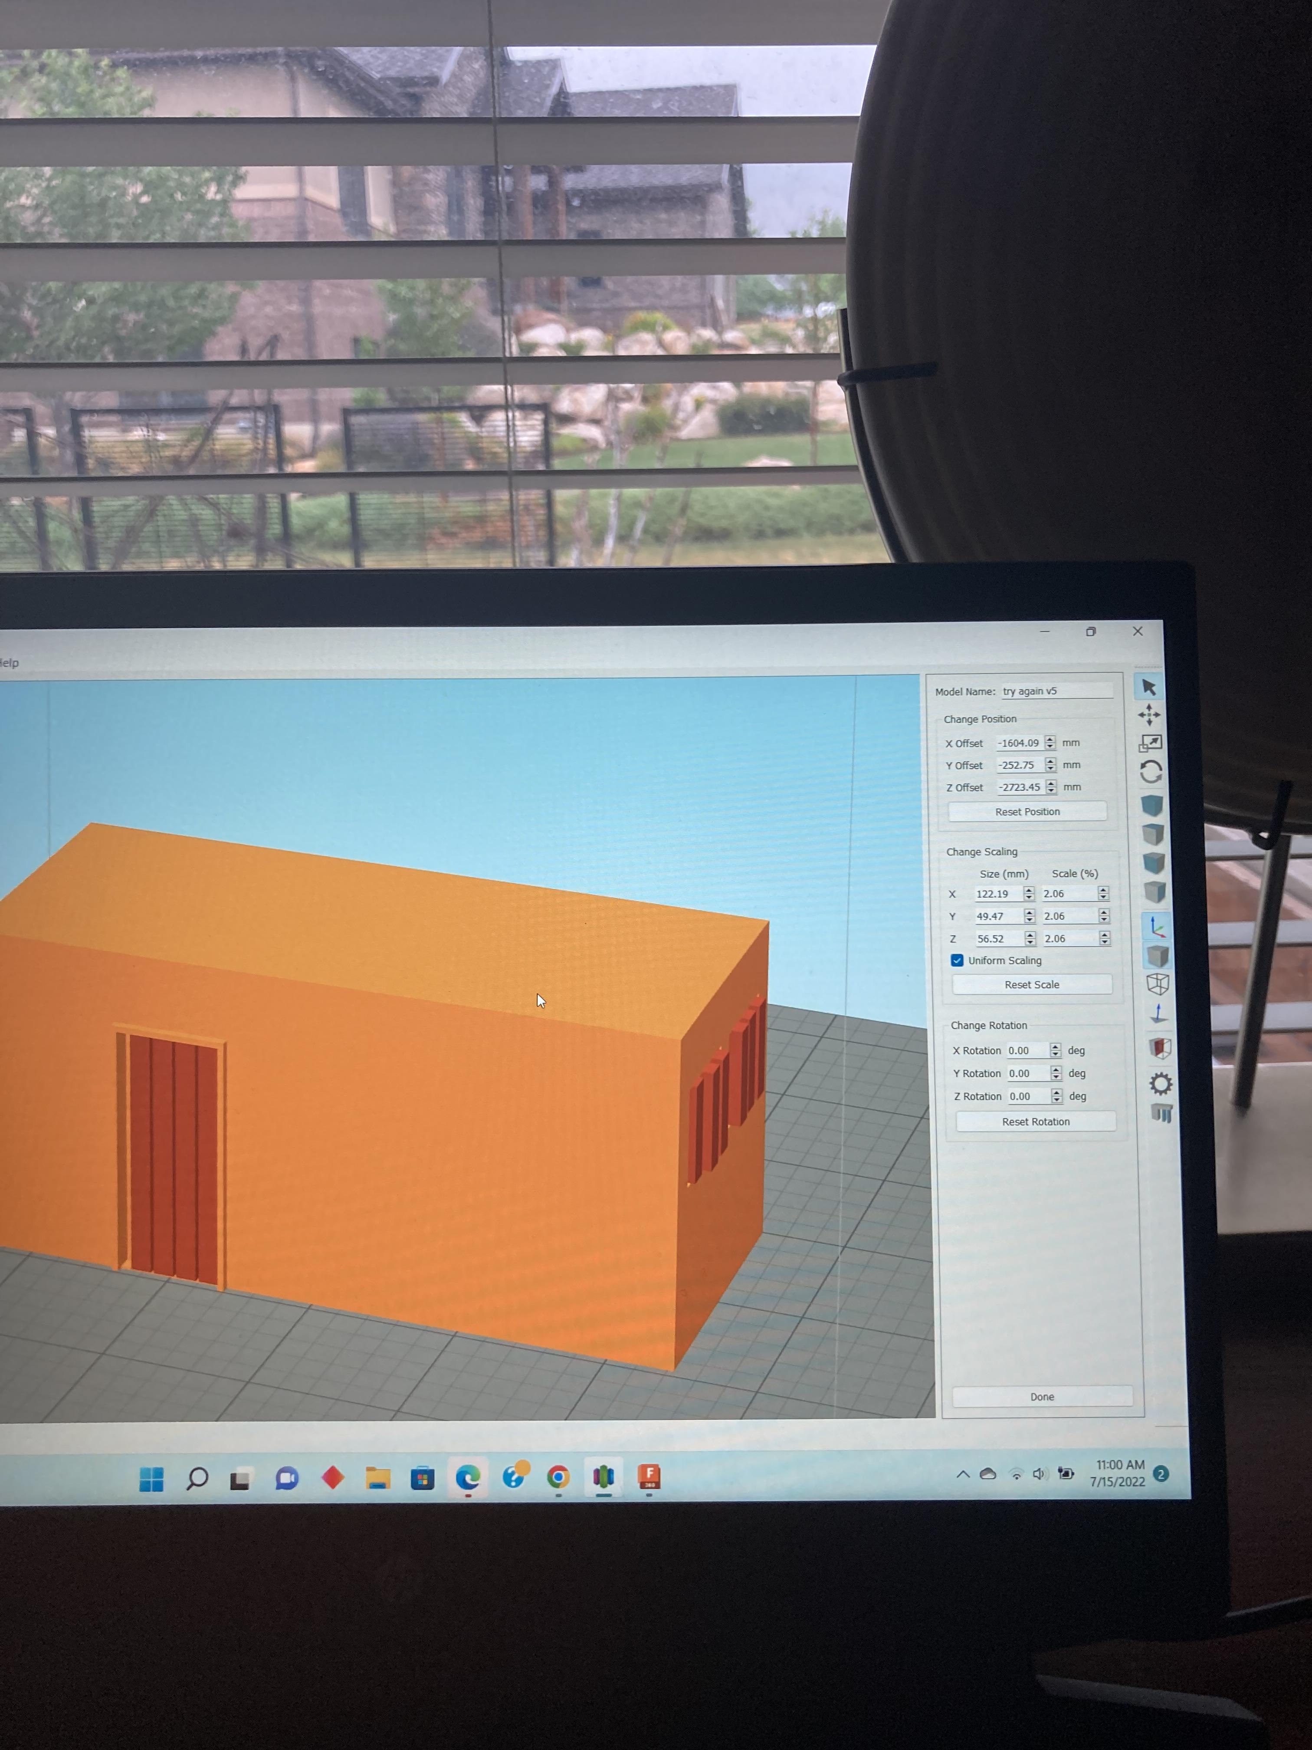Click the Z Rotation stepper arrows
Viewport: 1312px width, 1750px height.
pos(1056,1096)
